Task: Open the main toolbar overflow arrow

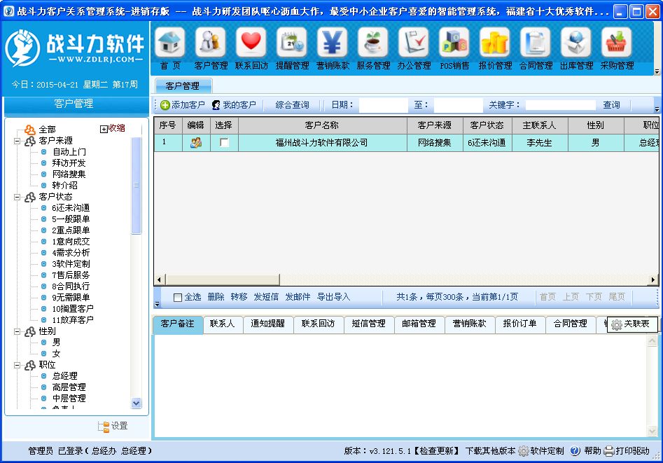Action: [x=657, y=71]
